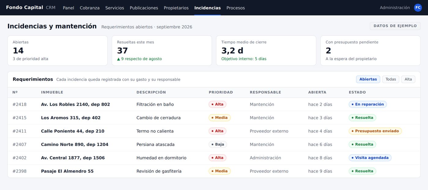Viewport: 428px width, 190px height.
Task: Select Pasaje El Almendro 55
Action: [67, 171]
